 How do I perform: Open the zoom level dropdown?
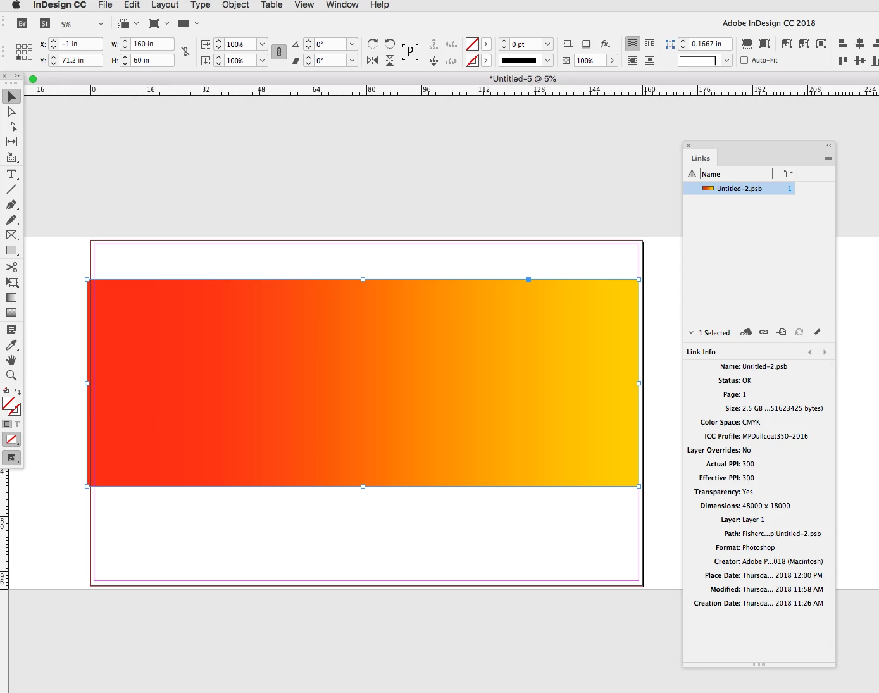(101, 23)
